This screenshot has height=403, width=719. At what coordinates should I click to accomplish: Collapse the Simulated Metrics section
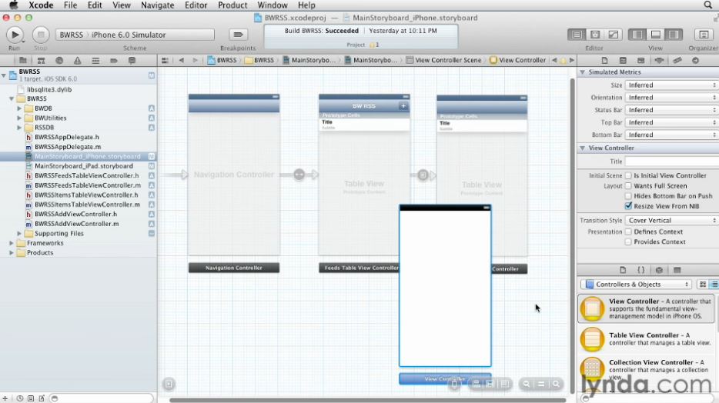(x=582, y=72)
